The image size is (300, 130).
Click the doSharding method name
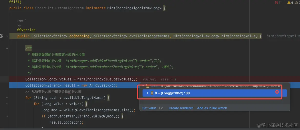click(x=79, y=36)
